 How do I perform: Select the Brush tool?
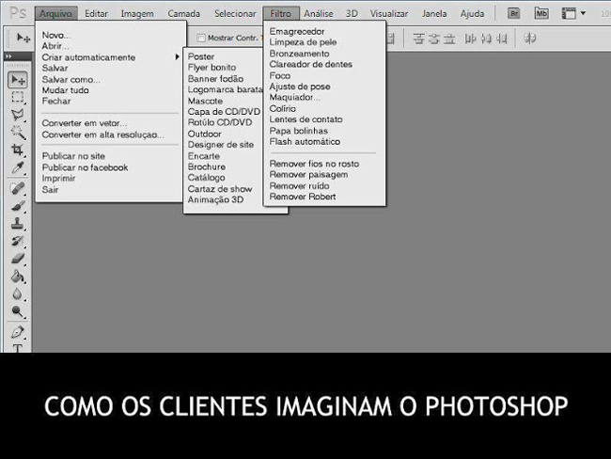18,206
